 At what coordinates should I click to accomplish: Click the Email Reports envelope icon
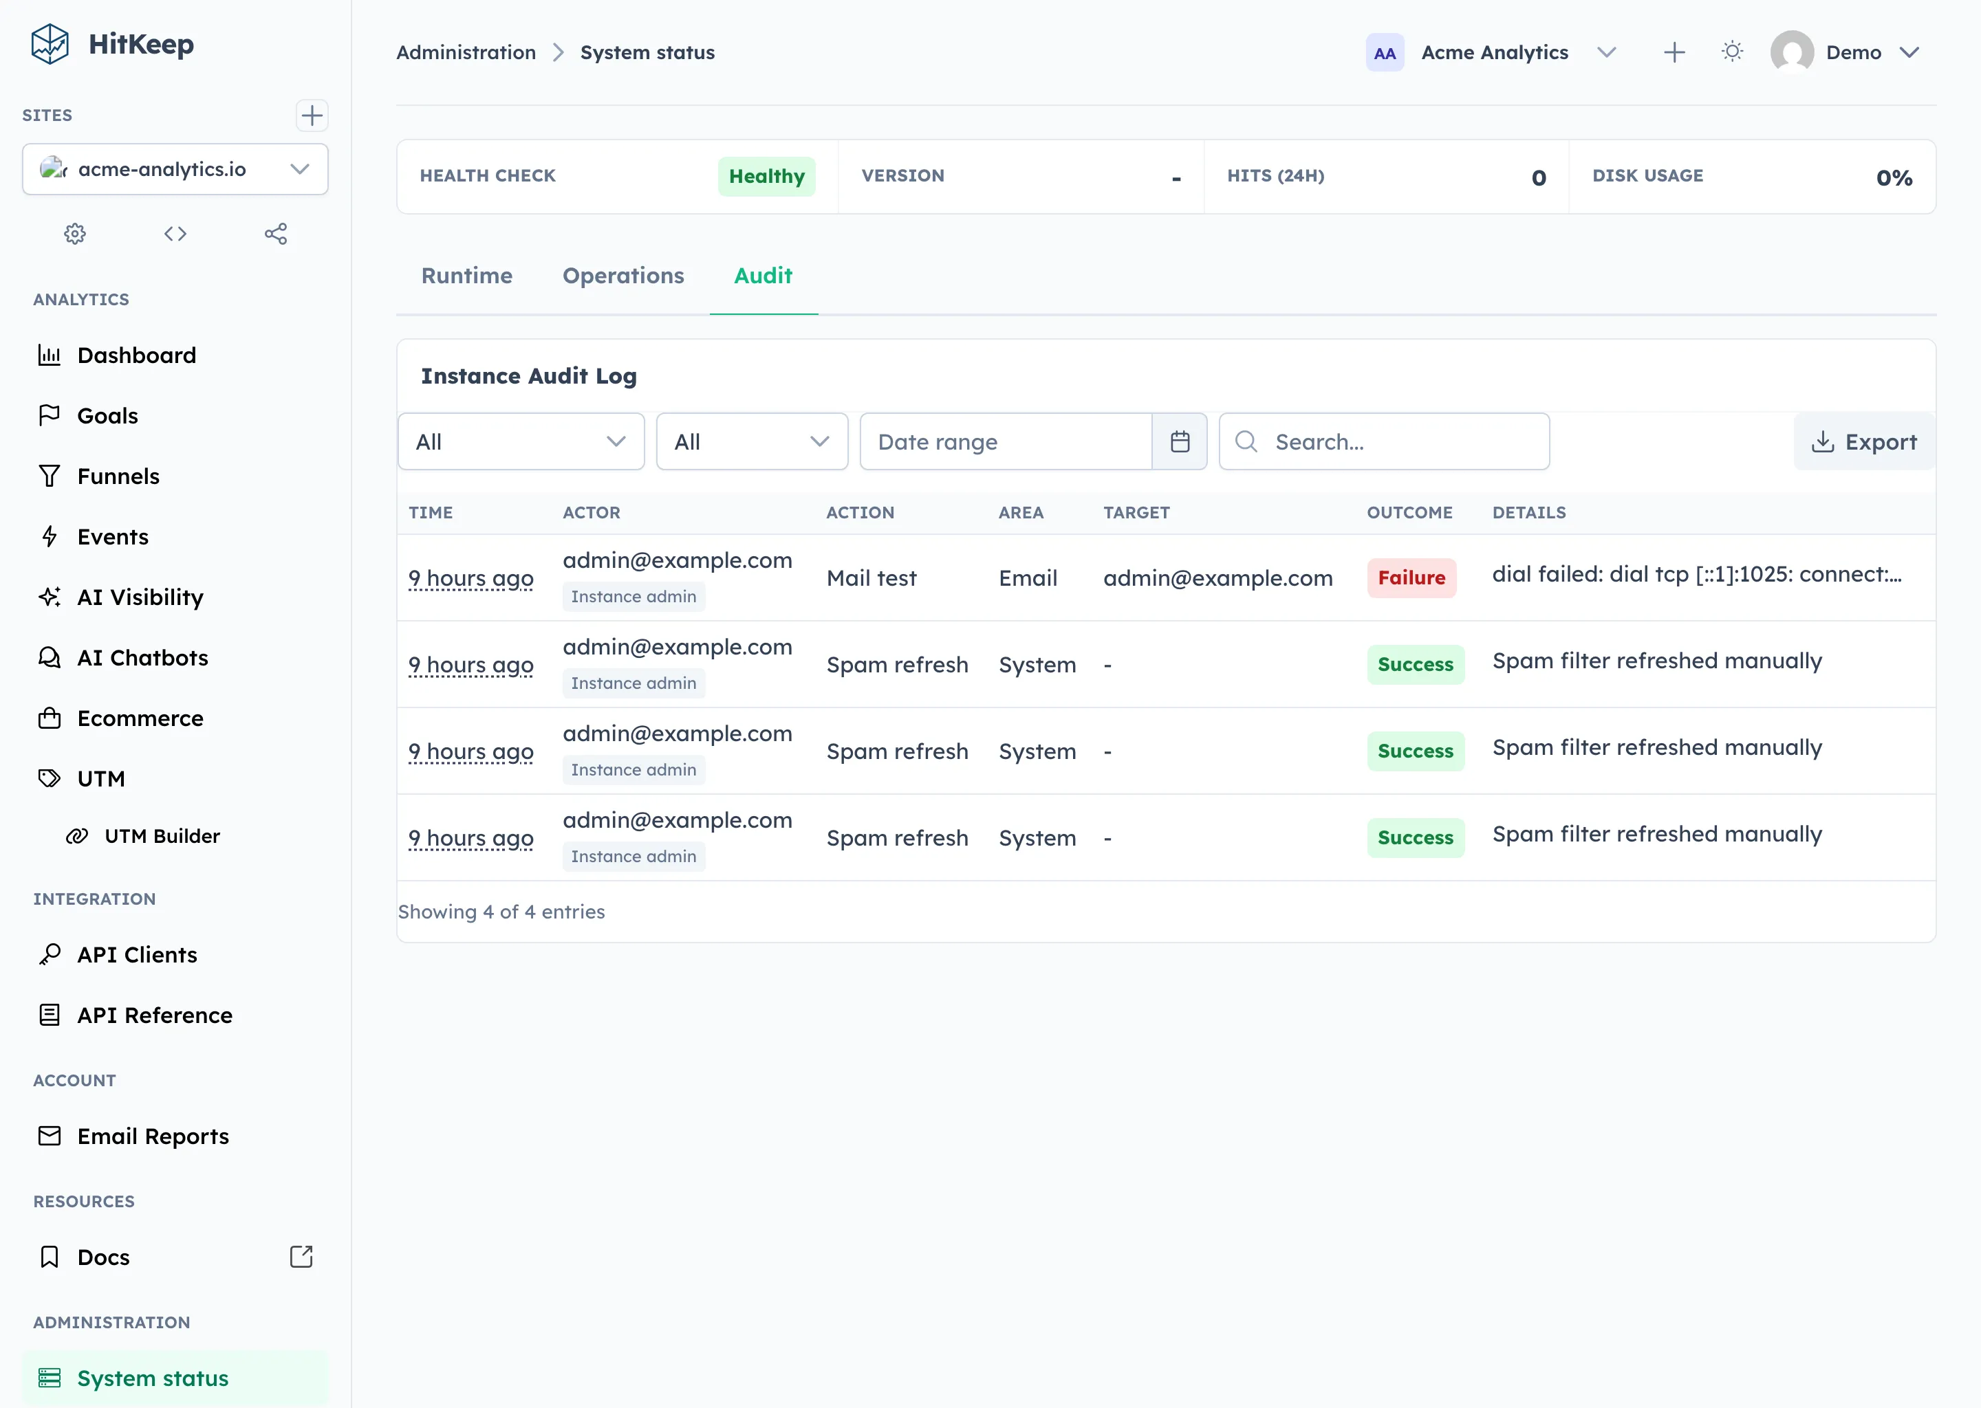(x=50, y=1136)
